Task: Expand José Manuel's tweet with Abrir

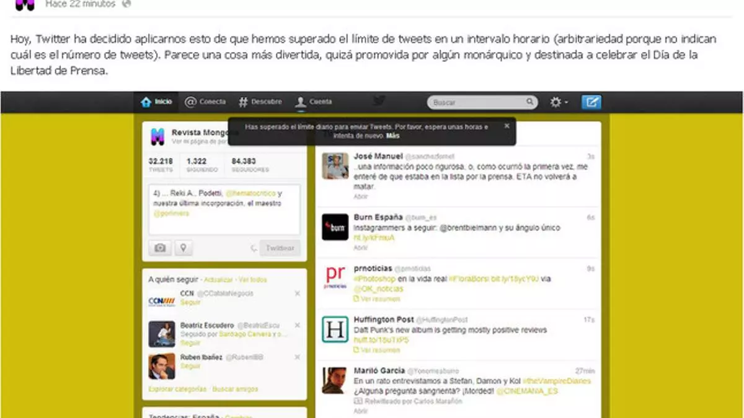Action: coord(360,197)
